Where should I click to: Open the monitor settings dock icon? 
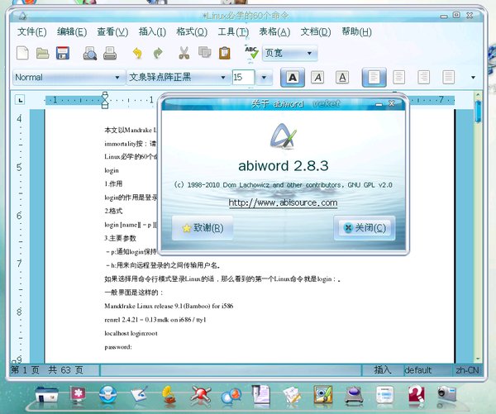(x=78, y=394)
